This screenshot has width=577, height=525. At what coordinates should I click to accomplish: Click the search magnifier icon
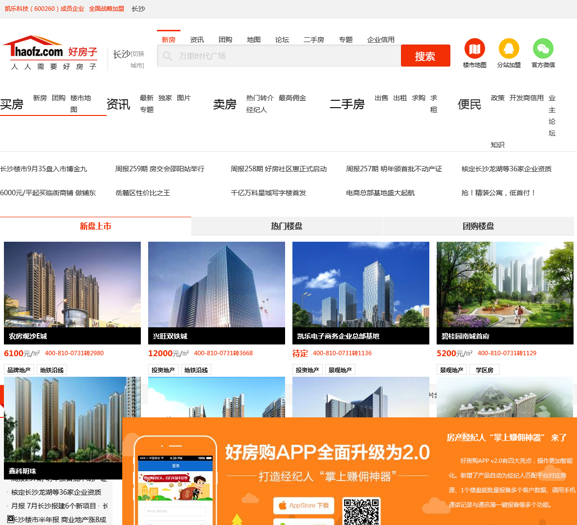point(167,56)
